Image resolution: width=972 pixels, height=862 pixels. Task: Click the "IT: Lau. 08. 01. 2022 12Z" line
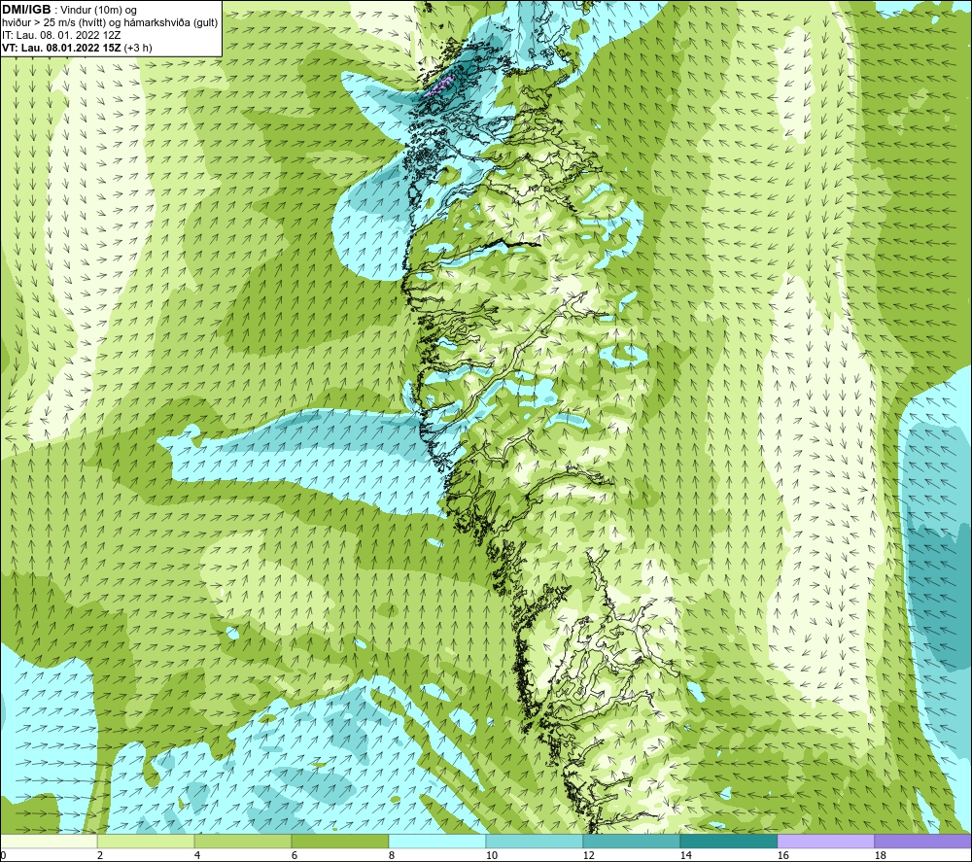(x=60, y=35)
